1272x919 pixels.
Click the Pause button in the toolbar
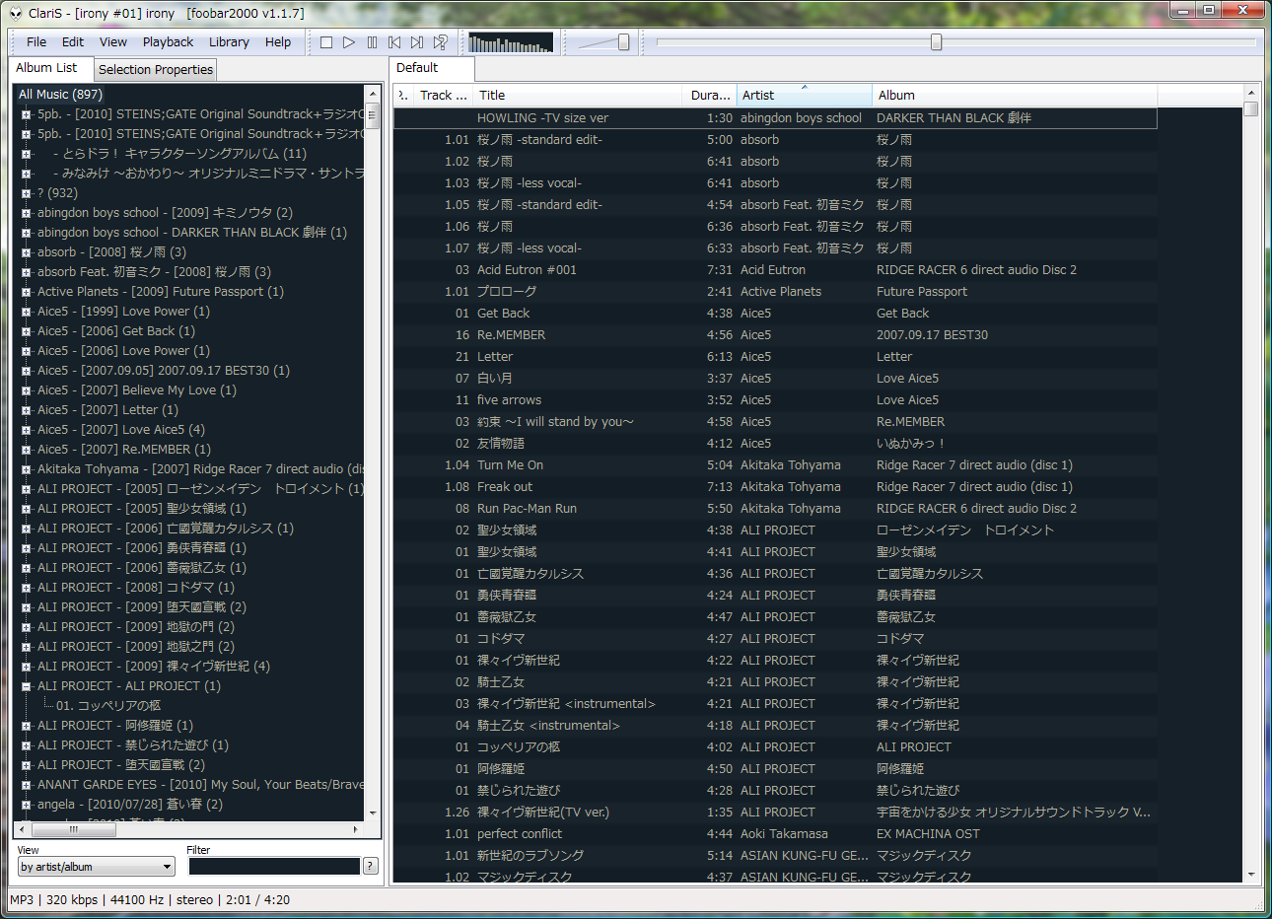372,42
